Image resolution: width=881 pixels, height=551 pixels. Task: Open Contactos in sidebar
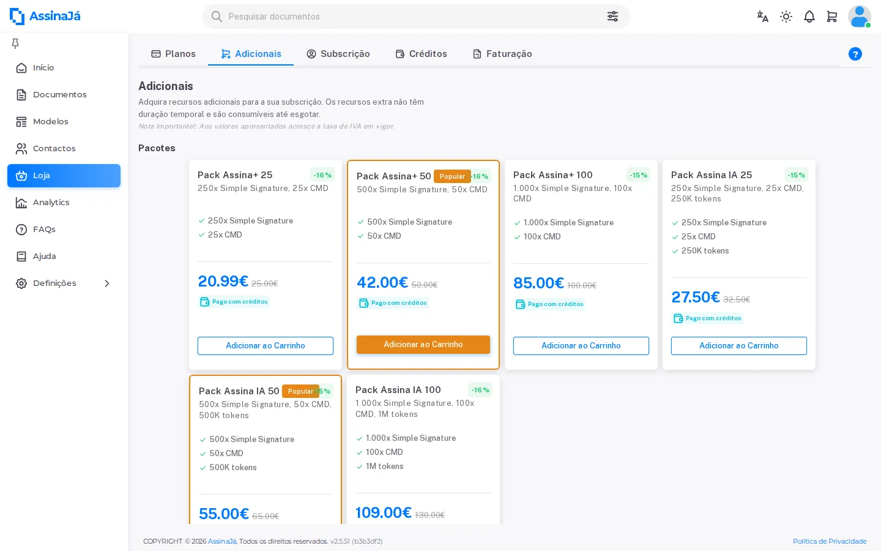(64, 149)
